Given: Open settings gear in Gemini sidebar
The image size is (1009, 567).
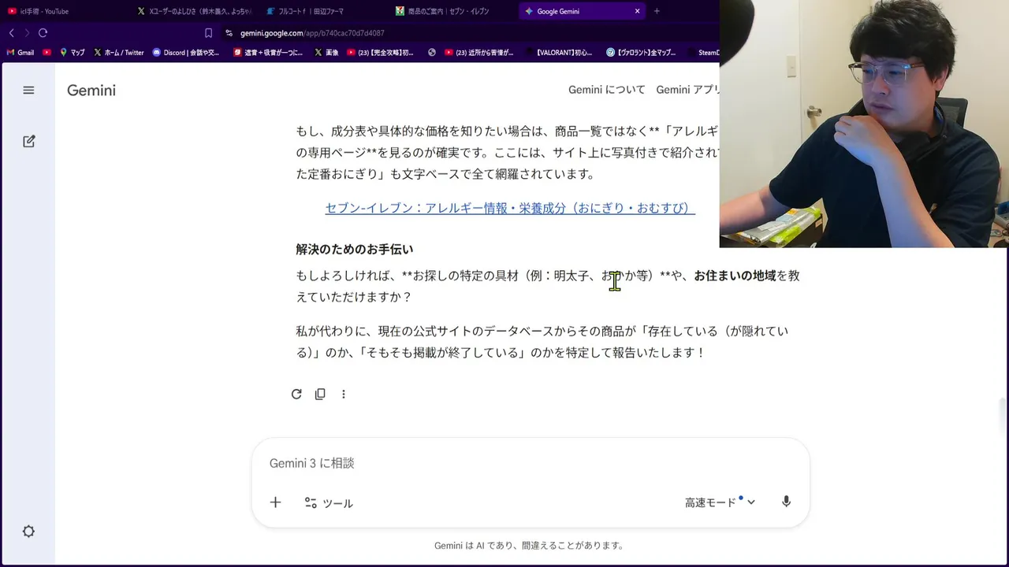Looking at the screenshot, I should (28, 532).
